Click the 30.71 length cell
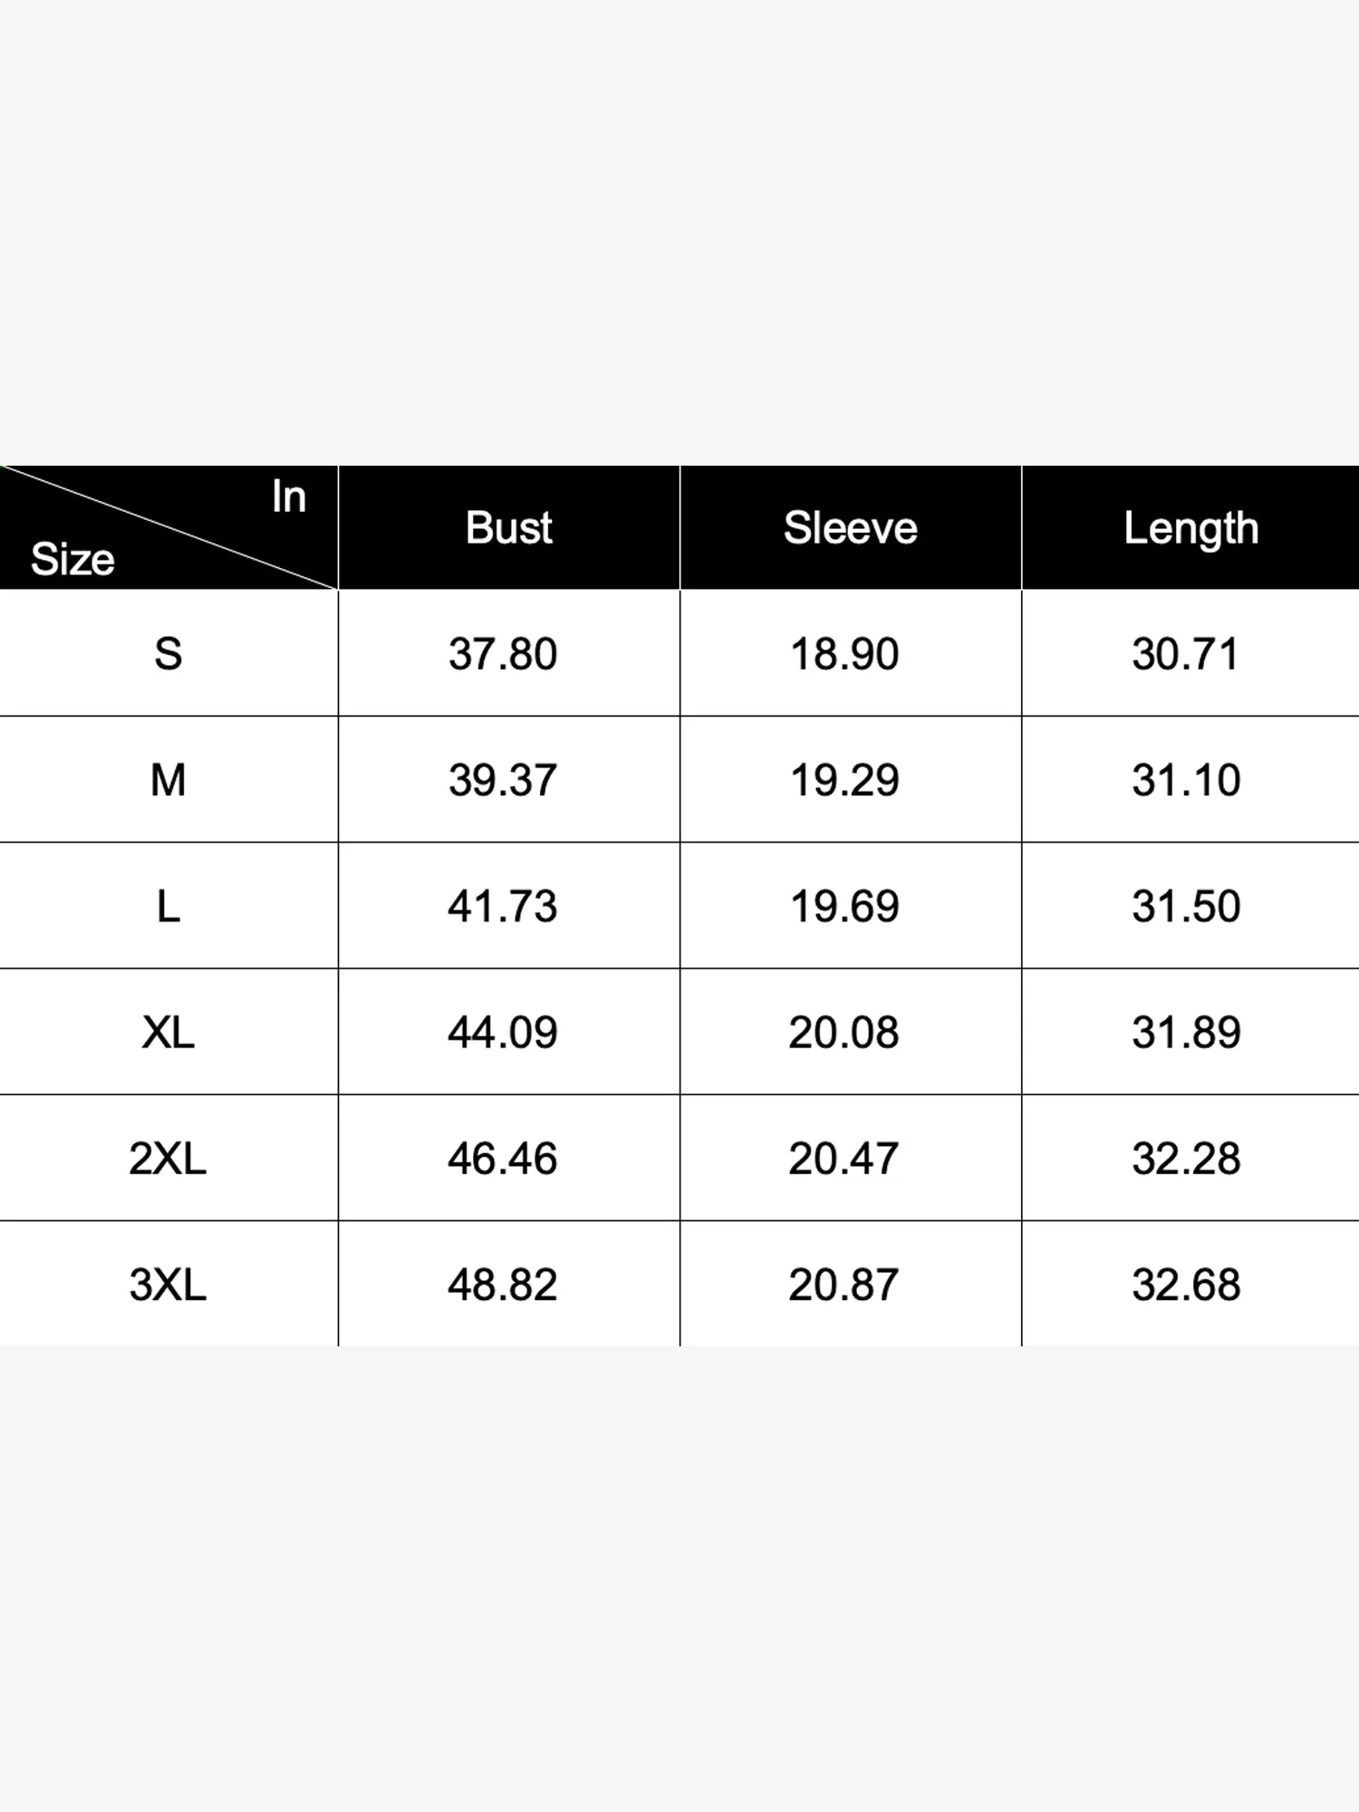Viewport: 1359px width, 1812px height. 1186,653
